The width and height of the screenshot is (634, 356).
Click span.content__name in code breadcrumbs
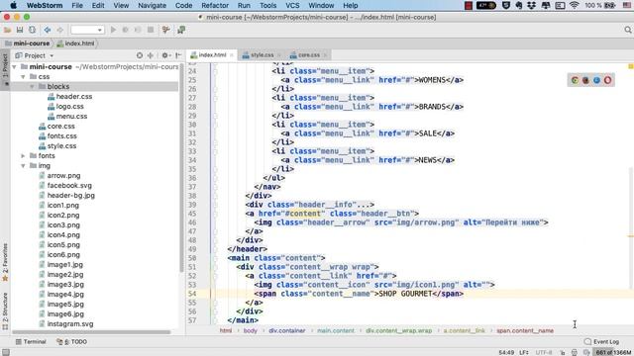point(525,330)
